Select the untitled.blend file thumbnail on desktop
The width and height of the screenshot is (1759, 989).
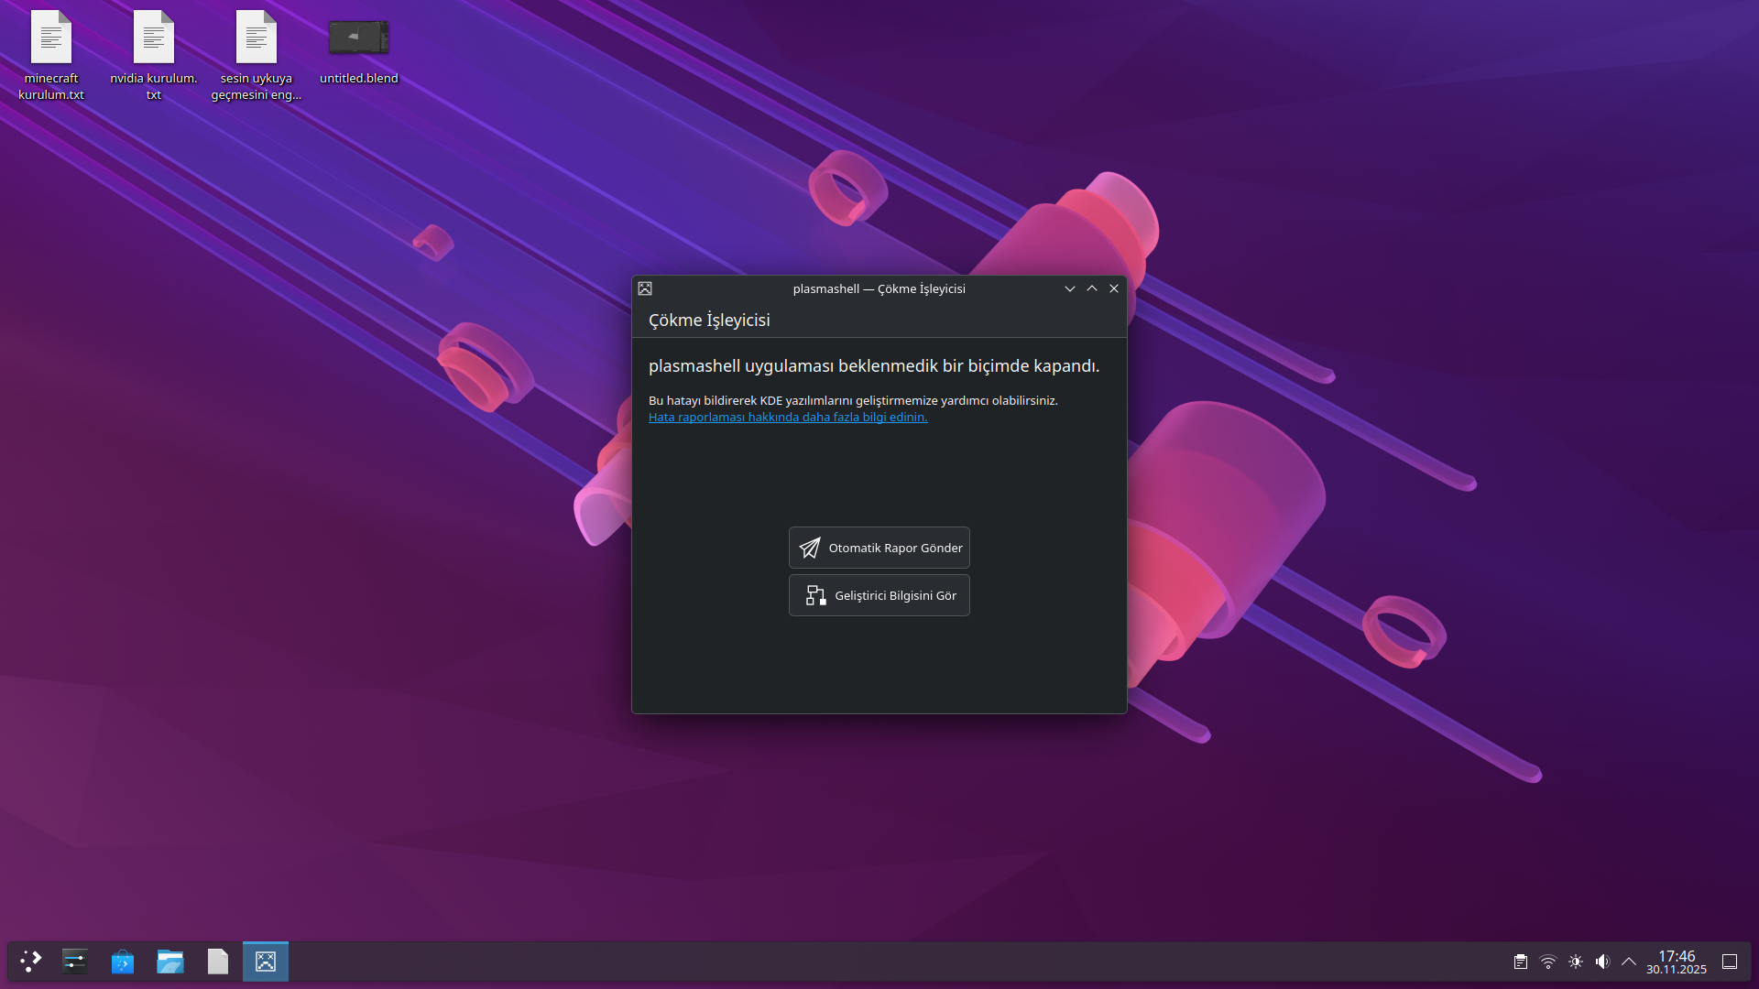pyautogui.click(x=359, y=38)
